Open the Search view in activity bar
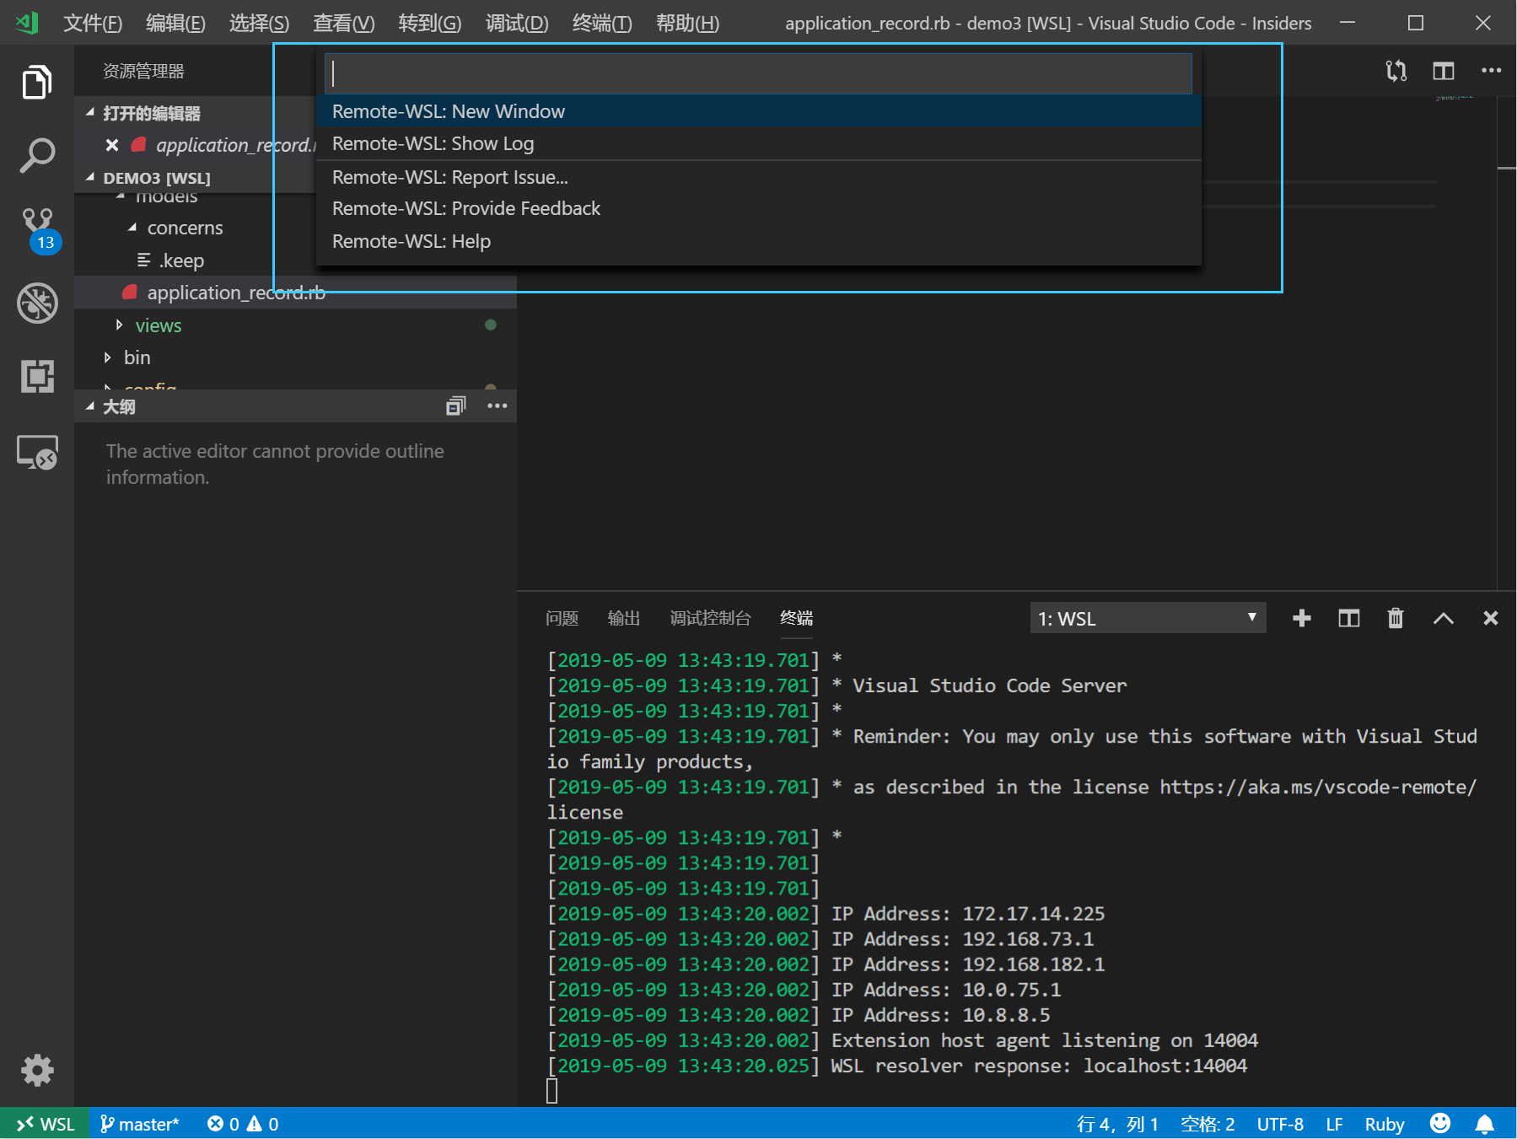The width and height of the screenshot is (1517, 1139). (37, 155)
